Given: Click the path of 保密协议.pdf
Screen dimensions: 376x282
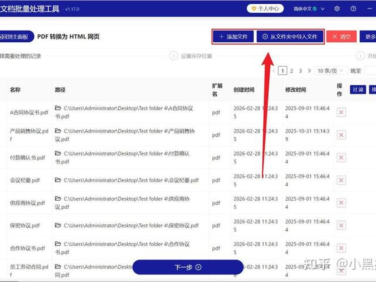Looking at the screenshot, I should coord(131,226).
